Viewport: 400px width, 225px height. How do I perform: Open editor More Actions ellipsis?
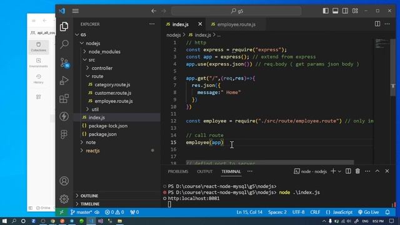(387, 24)
